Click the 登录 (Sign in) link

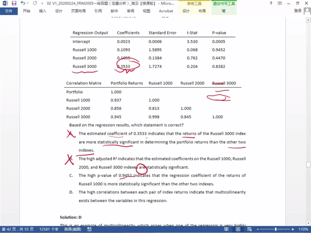coord(298,11)
